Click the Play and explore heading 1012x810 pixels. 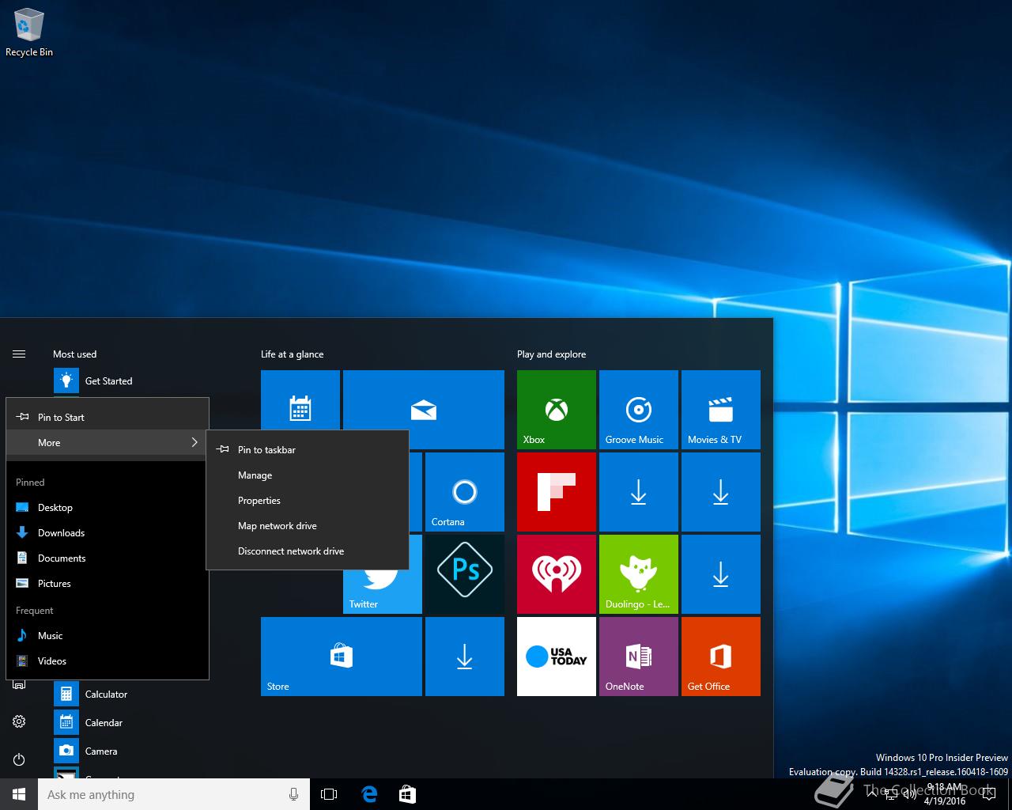click(552, 354)
